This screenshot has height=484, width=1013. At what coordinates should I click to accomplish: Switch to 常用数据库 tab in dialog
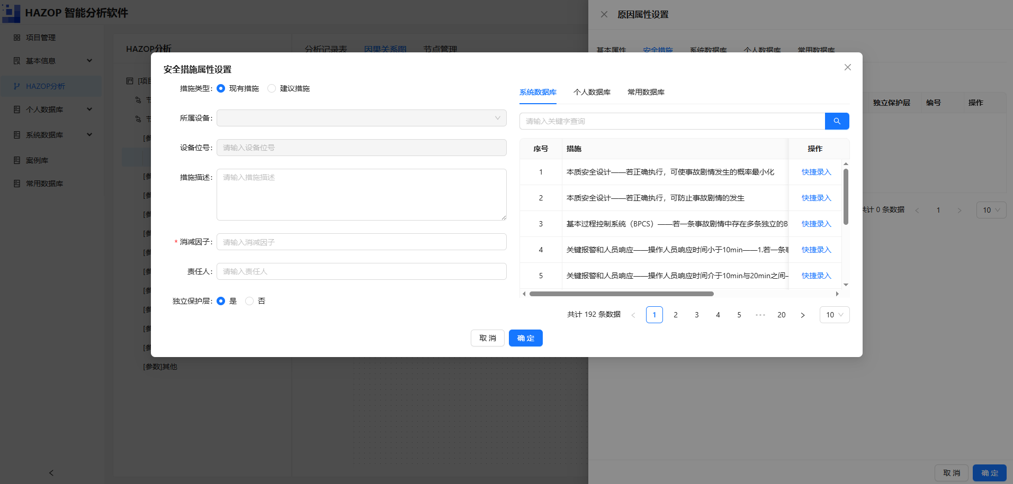(x=646, y=92)
